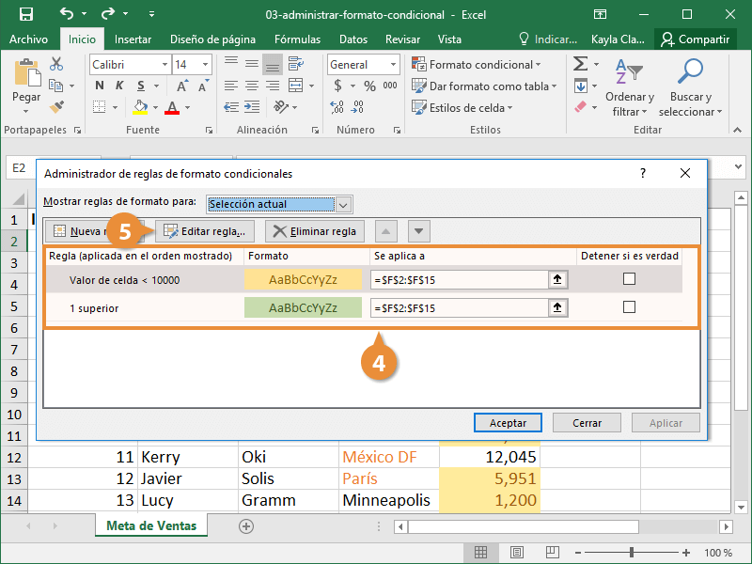Decrease font size with small A
Screen dimensions: 752x564
[x=203, y=86]
